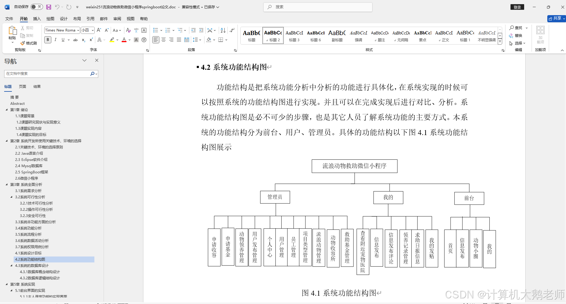The width and height of the screenshot is (566, 304).
Task: Collapse the ribbon with the chevron
Action: tap(562, 50)
